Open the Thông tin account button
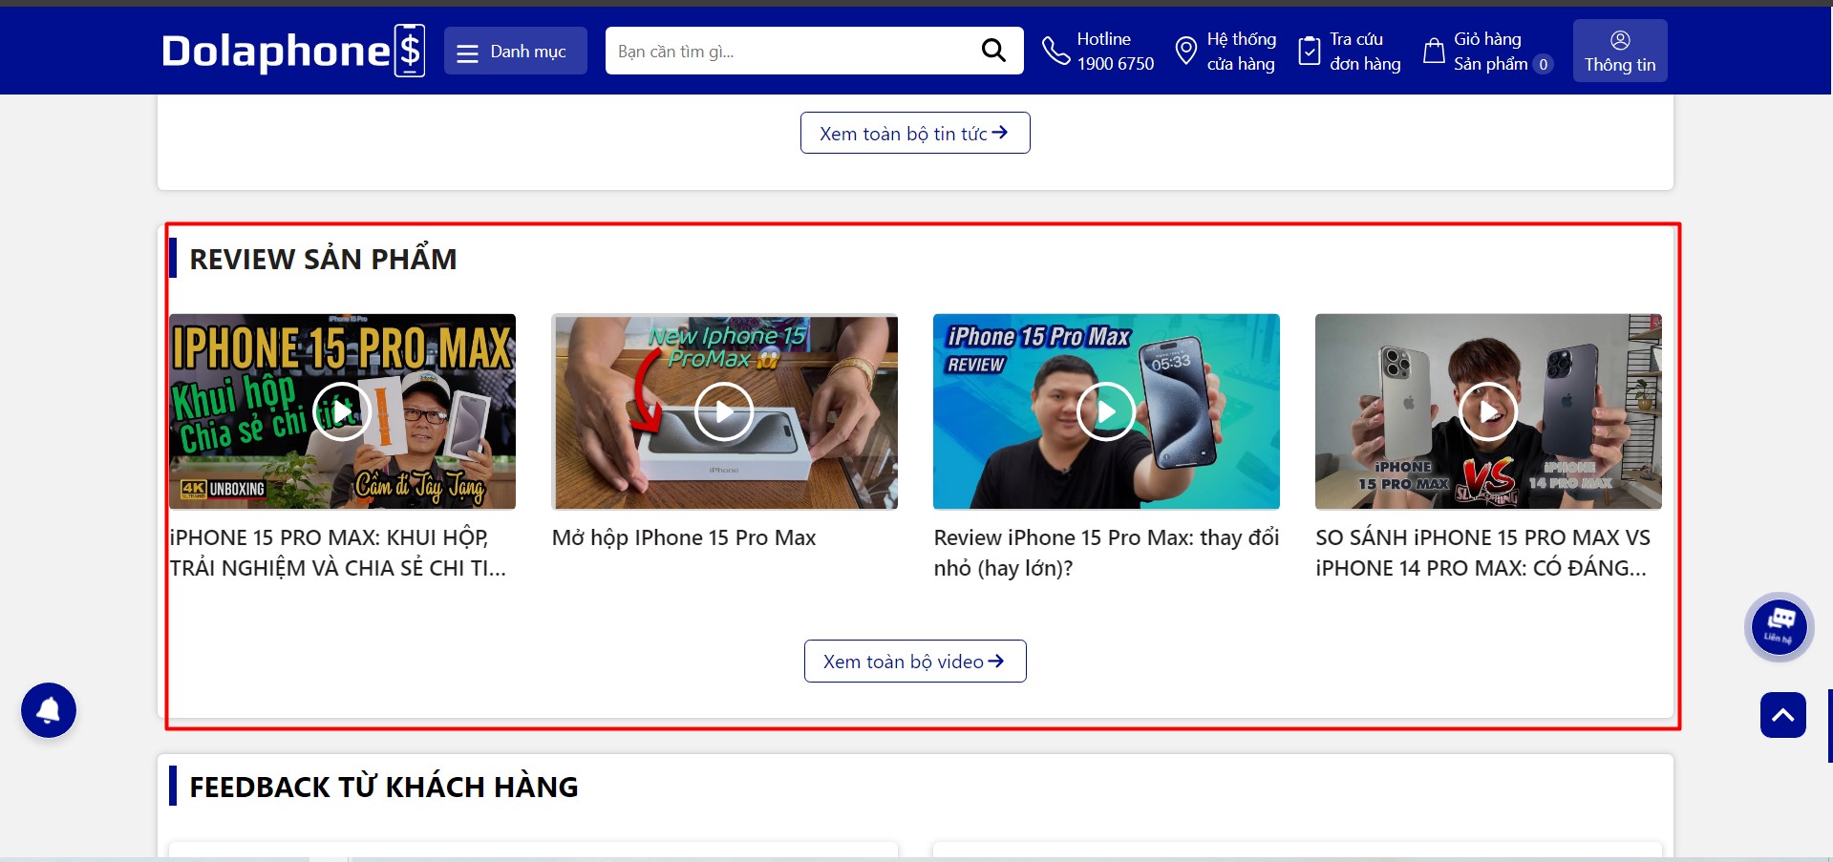Screen dimensions: 1833x862 pos(1620,52)
